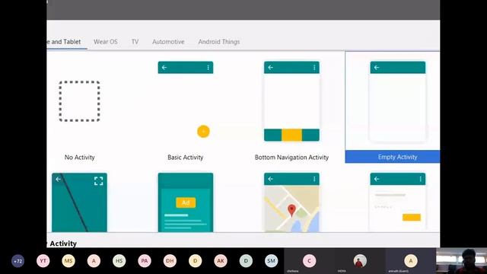Select the map template with red pin
The height and width of the screenshot is (274, 487).
[x=291, y=202]
